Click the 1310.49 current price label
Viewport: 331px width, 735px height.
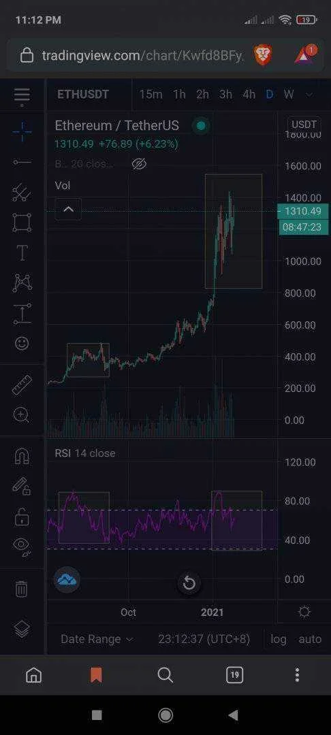click(303, 212)
